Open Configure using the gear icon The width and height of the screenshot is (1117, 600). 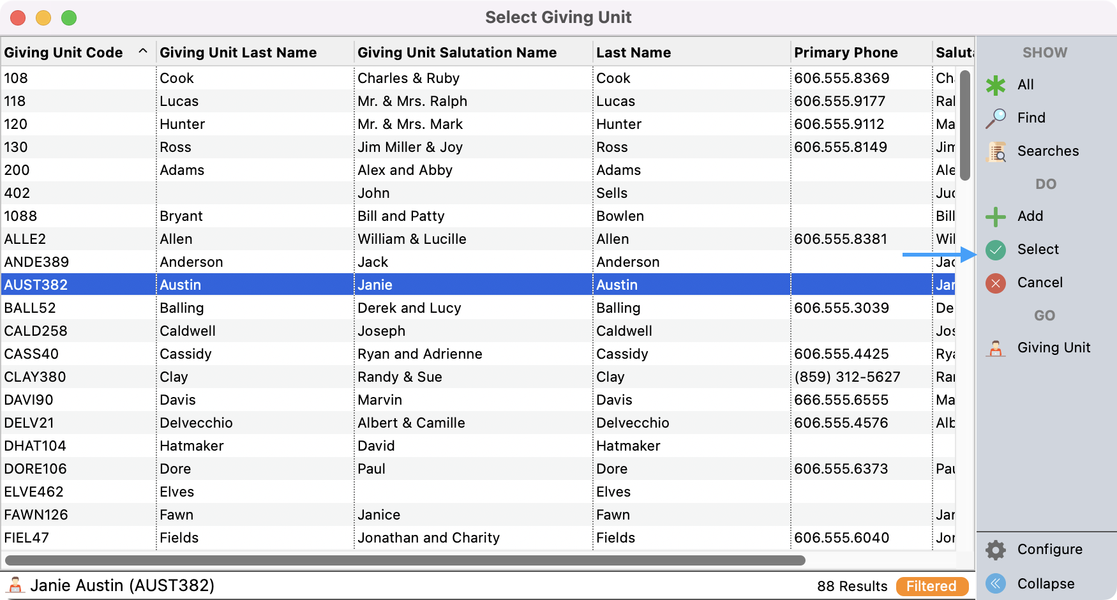pos(995,550)
